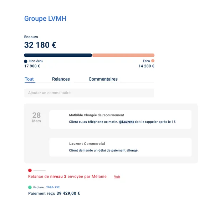214x214 pixels.
Task: Click the Paiement reçu 39 429,00 € entry
Action: tap(54, 194)
